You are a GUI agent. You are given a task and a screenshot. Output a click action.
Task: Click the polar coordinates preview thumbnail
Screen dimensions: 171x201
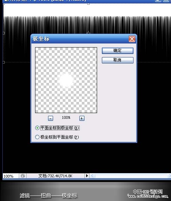click(x=66, y=80)
